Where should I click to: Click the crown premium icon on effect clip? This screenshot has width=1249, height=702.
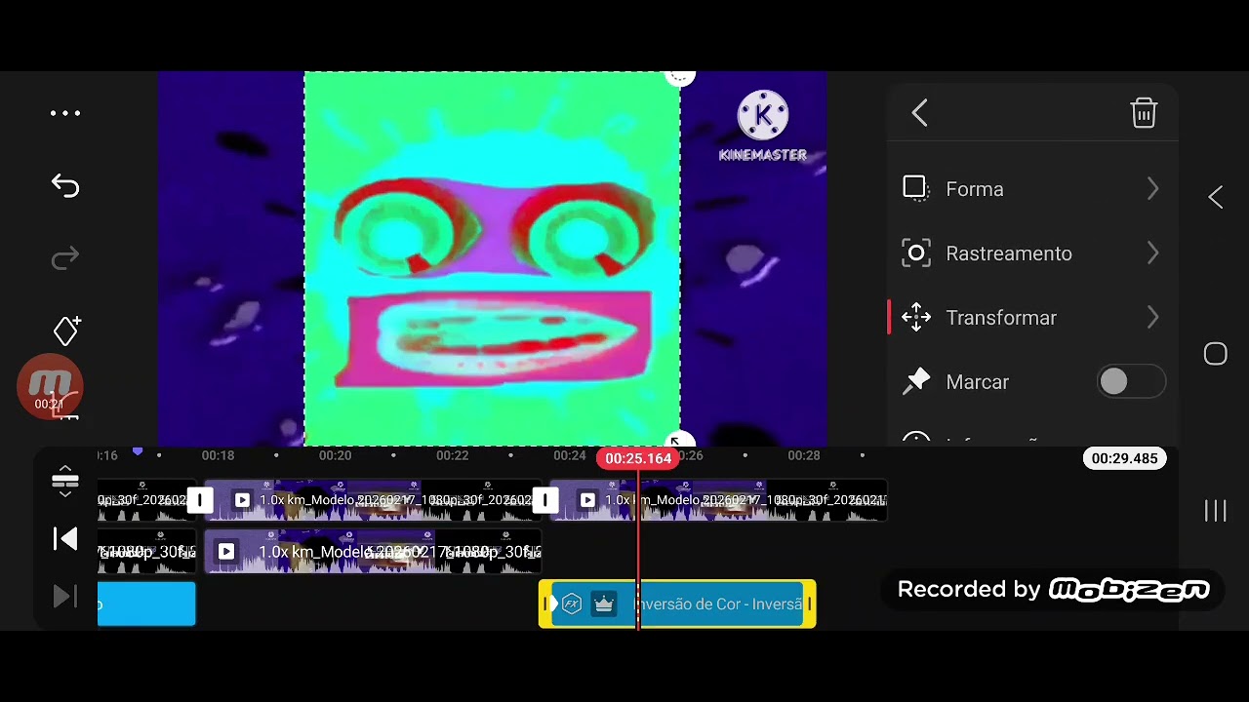pyautogui.click(x=604, y=604)
